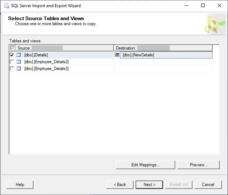Open wizard Help
228x195 pixels.
20,184
